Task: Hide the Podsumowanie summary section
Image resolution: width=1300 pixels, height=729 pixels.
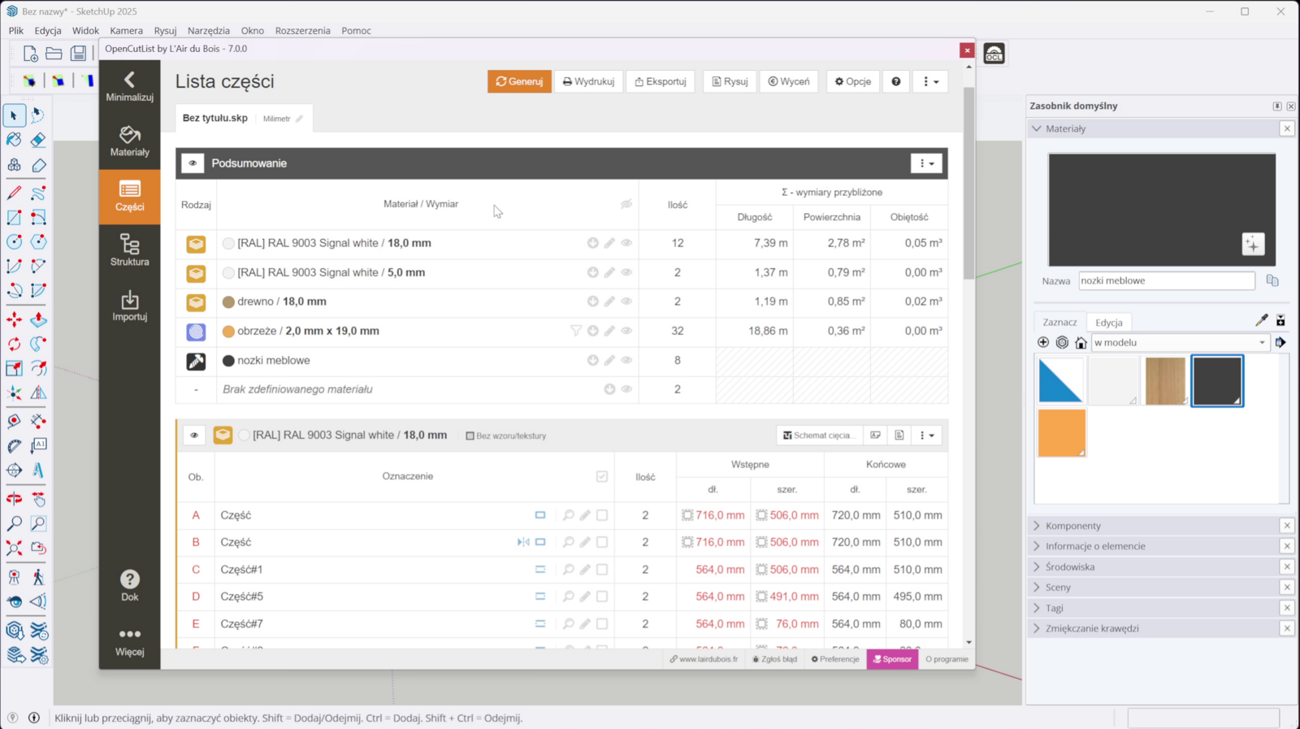Action: 193,163
